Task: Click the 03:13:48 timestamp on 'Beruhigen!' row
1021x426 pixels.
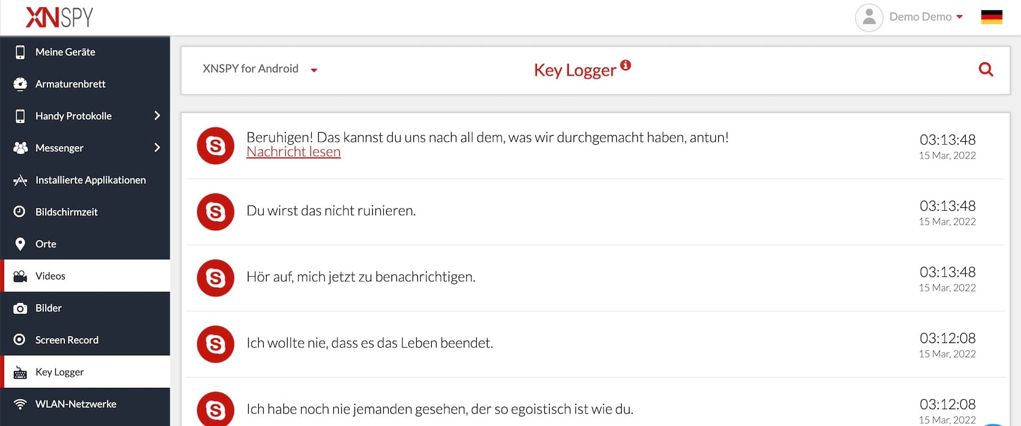Action: (947, 140)
